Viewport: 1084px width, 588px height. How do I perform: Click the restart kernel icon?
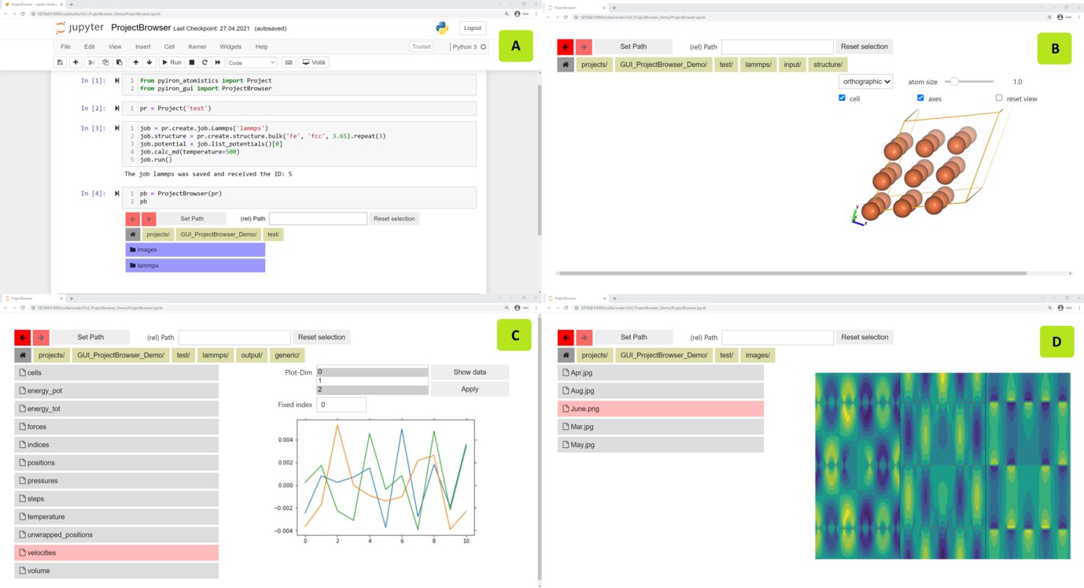tap(205, 62)
